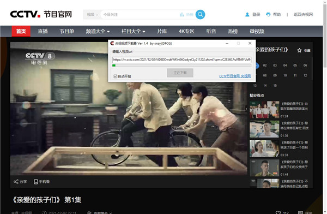The image size is (327, 214).
Task: Select episode 13
Action: point(255,86)
